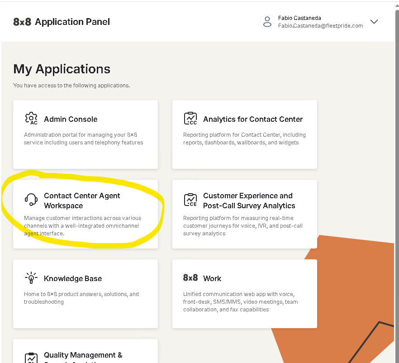This screenshot has width=399, height=363.
Task: Click the Application Panel header title
Action: (x=72, y=22)
